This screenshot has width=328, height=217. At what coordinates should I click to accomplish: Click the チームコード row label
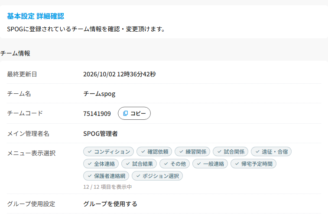pyautogui.click(x=25, y=113)
